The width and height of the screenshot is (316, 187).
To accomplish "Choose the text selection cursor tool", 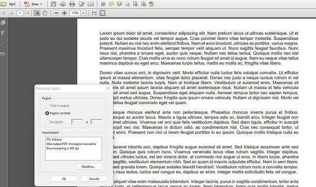I will 37,13.
